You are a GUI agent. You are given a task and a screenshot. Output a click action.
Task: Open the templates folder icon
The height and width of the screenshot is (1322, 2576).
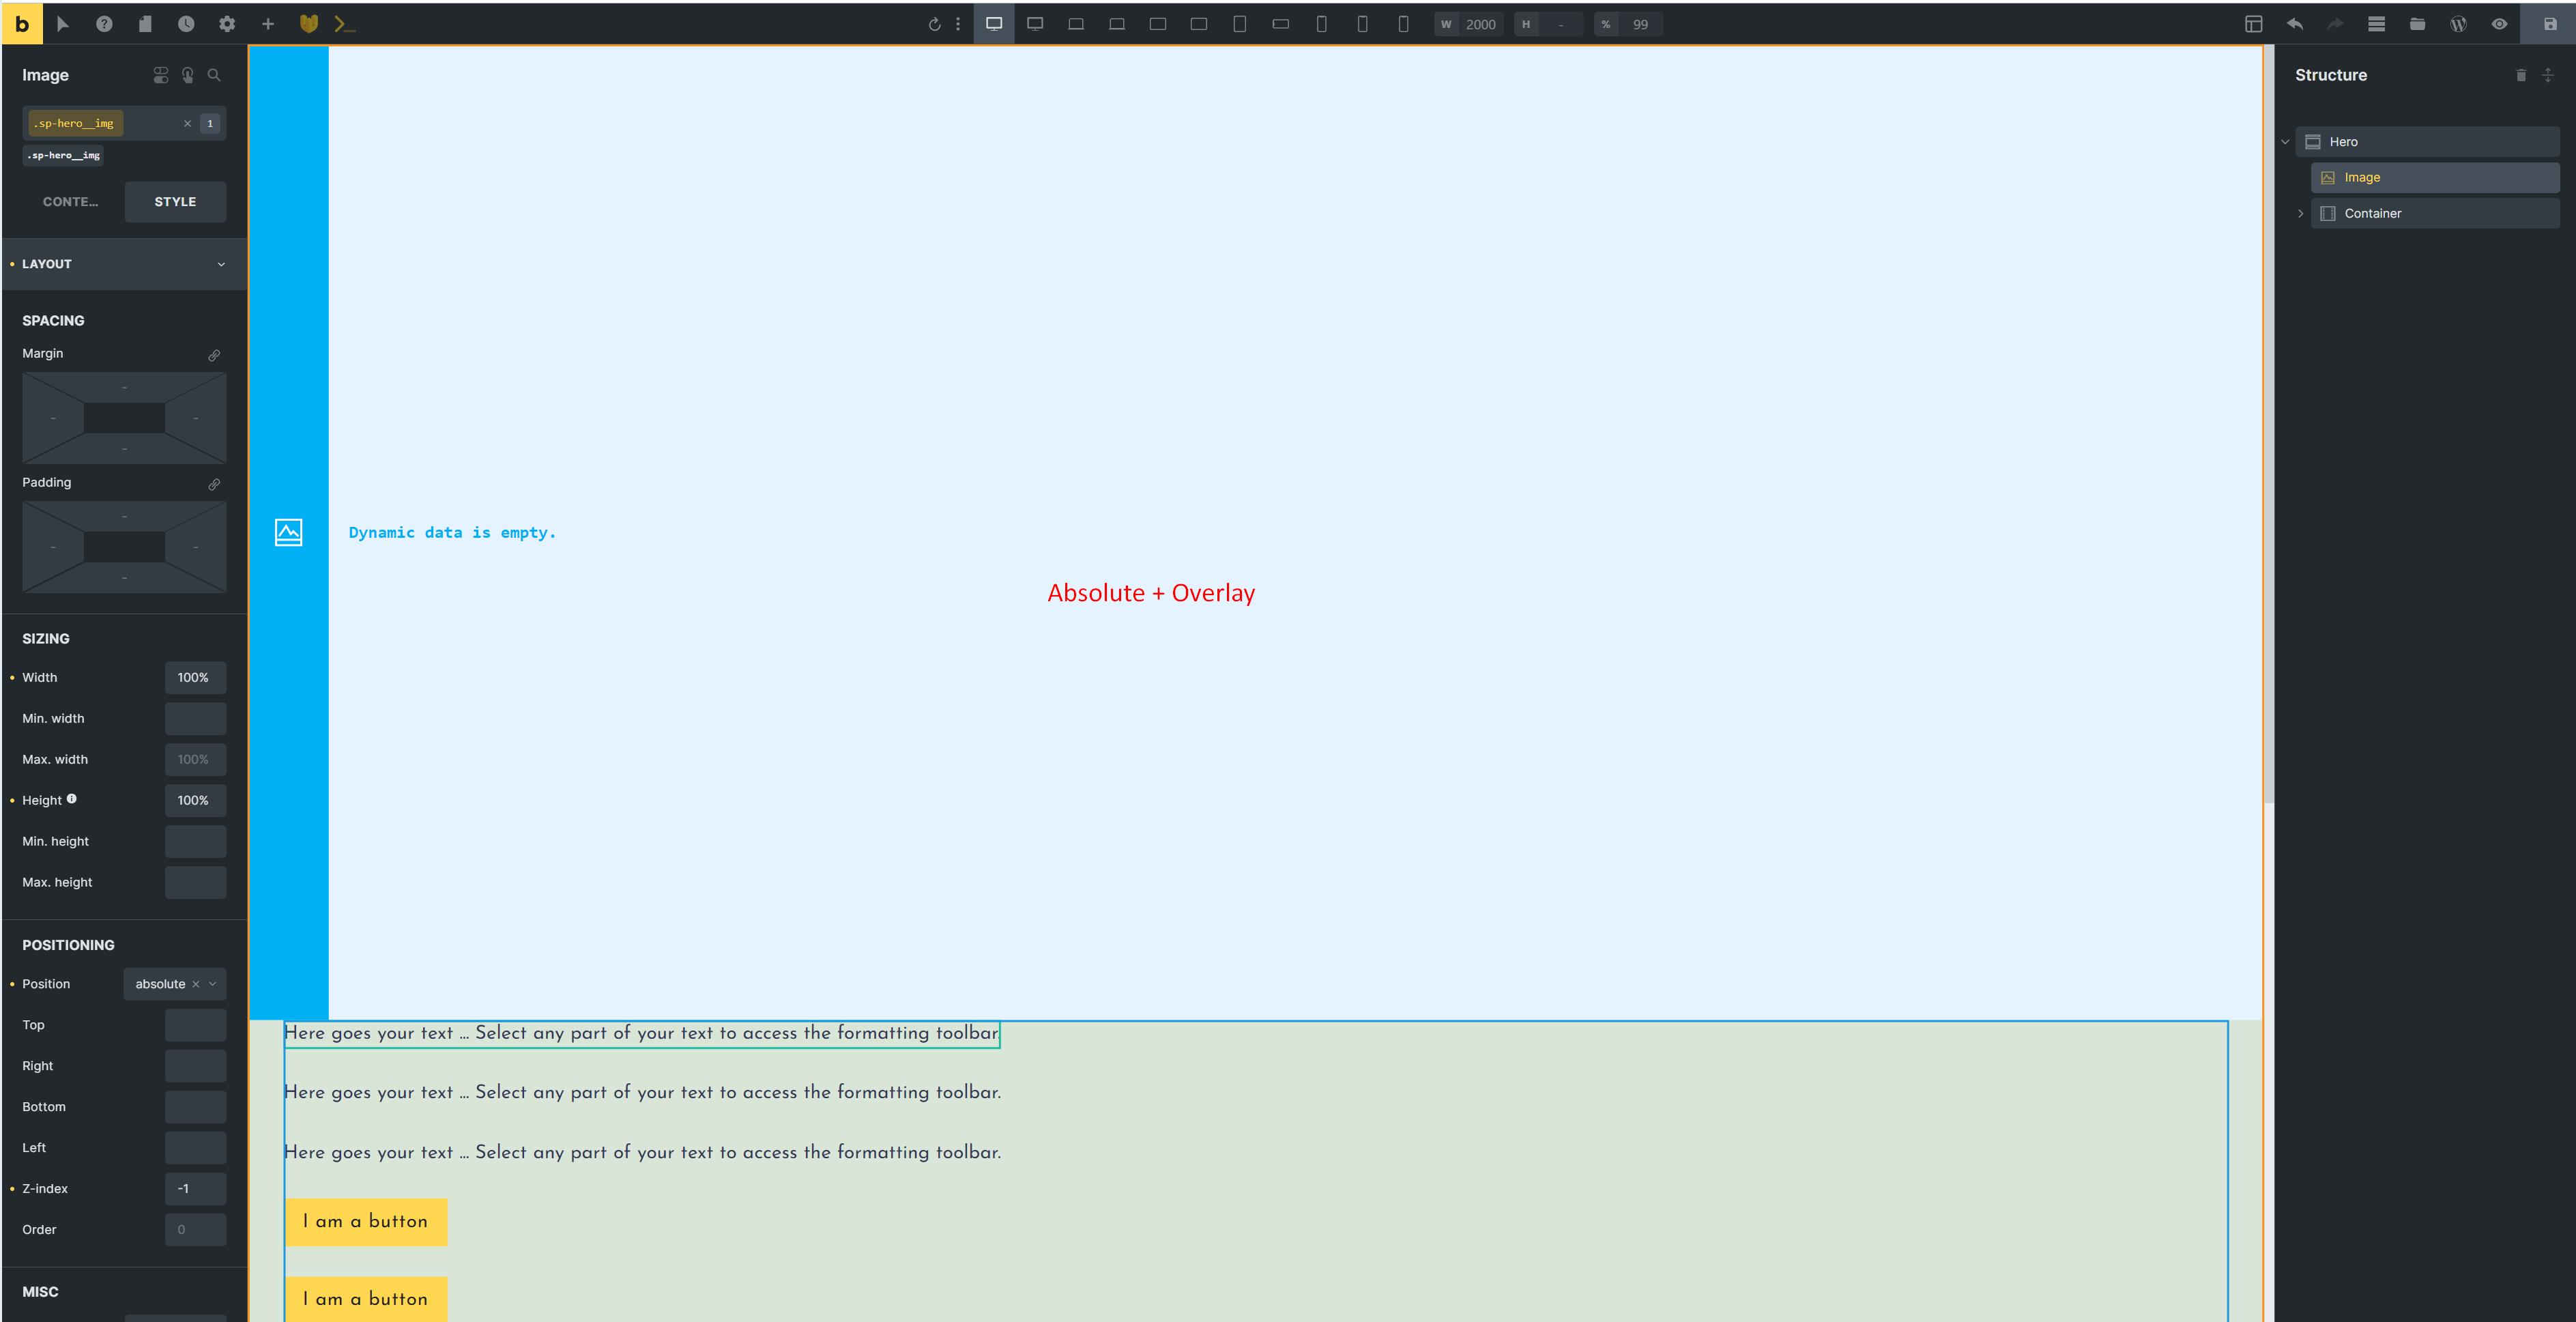[x=2418, y=24]
